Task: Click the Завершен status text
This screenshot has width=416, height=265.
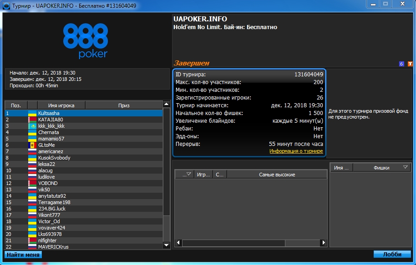Action: pos(191,63)
